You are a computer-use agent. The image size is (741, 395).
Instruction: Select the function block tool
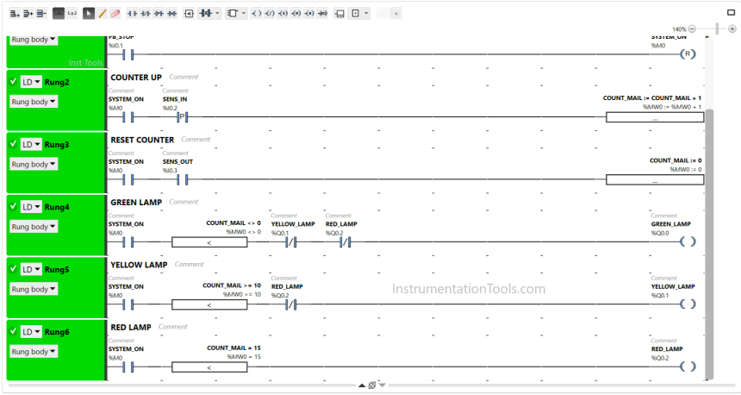coord(232,14)
